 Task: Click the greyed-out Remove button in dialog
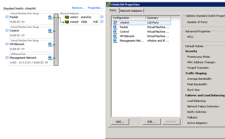[171, 122]
